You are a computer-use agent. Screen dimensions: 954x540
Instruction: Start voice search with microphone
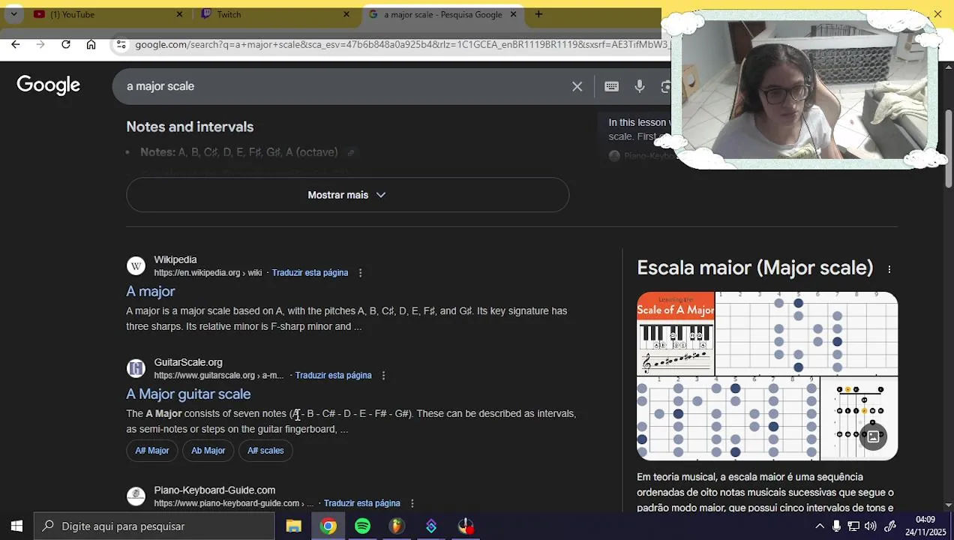click(x=640, y=86)
